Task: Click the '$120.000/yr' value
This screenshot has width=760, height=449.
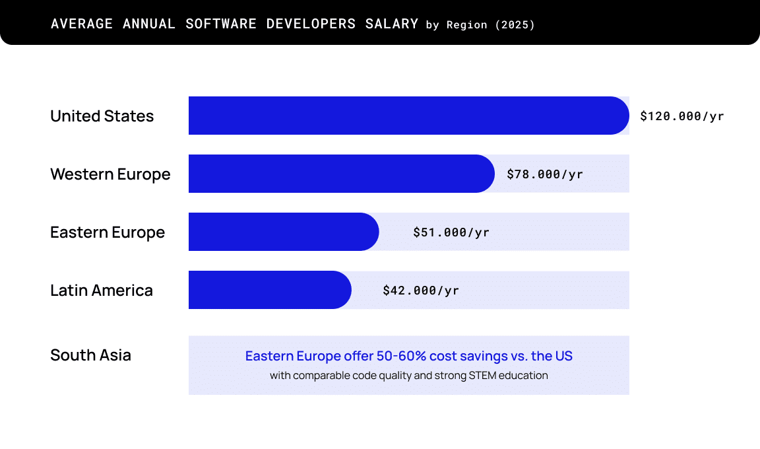Action: click(x=682, y=116)
